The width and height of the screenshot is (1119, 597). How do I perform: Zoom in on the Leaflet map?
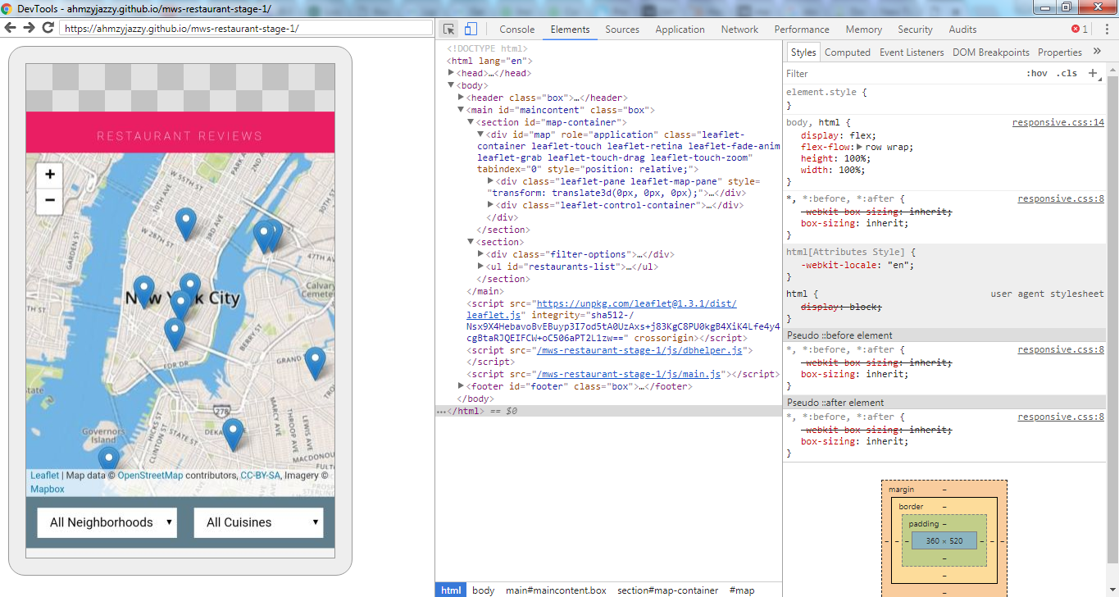(x=50, y=174)
